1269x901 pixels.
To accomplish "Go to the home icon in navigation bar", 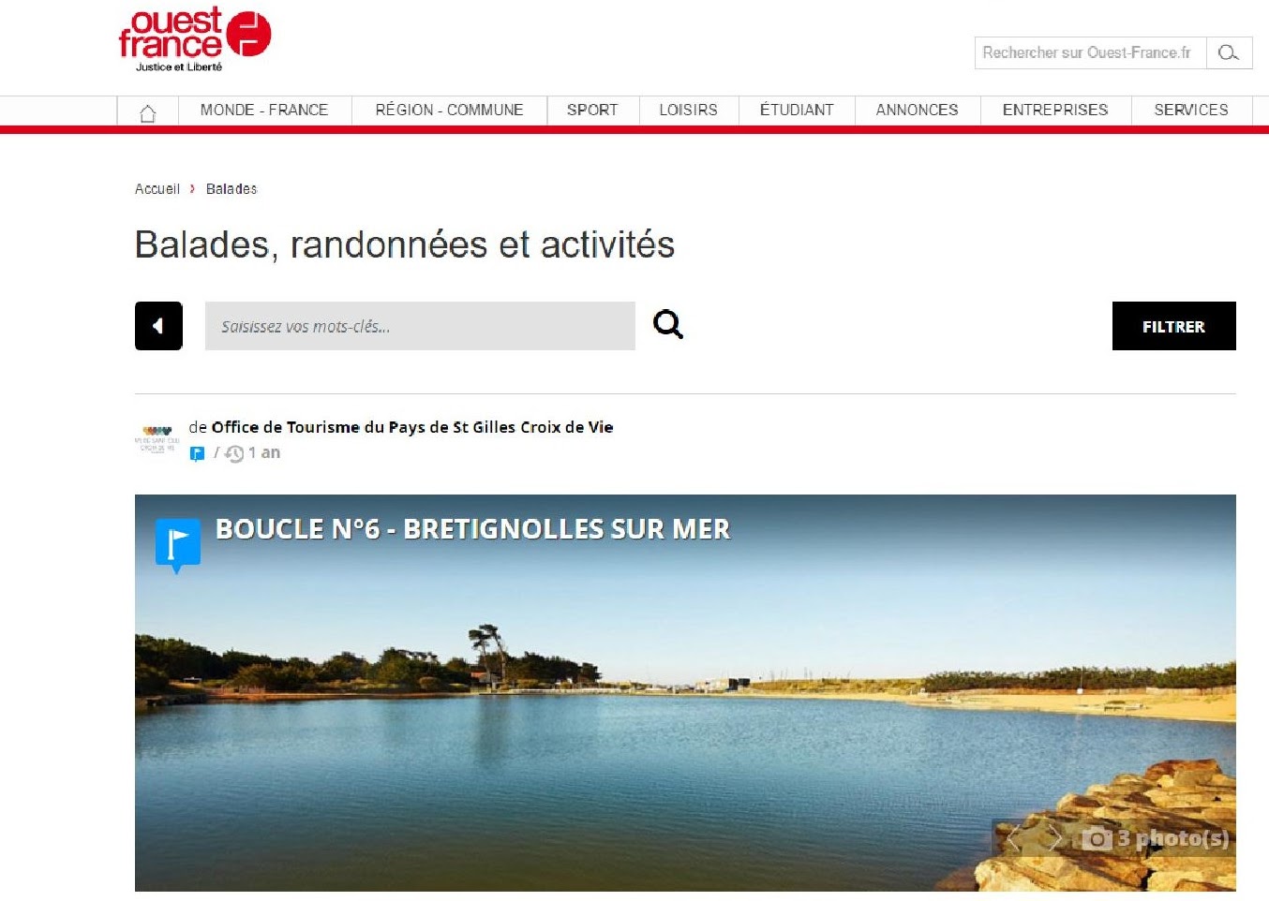I will click(x=147, y=112).
